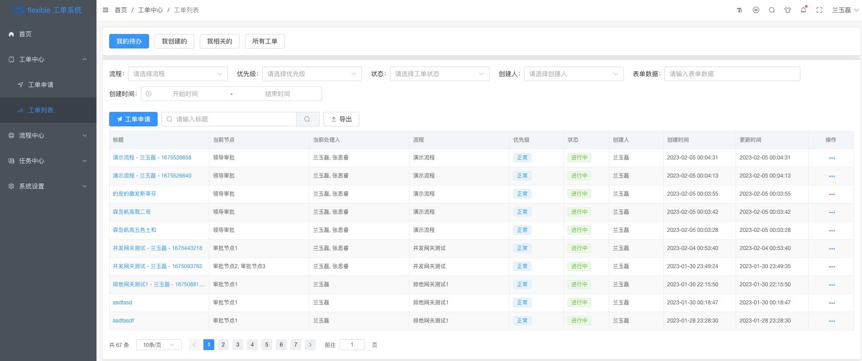
Task: Switch to 我相关的 tab
Action: pos(220,41)
